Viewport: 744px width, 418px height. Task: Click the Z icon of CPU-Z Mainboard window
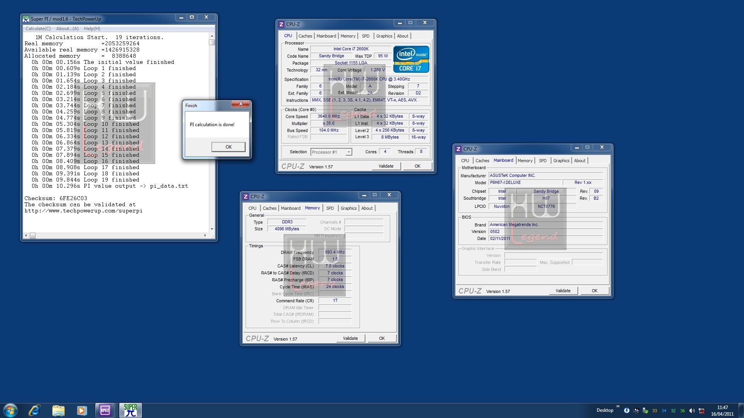458,149
